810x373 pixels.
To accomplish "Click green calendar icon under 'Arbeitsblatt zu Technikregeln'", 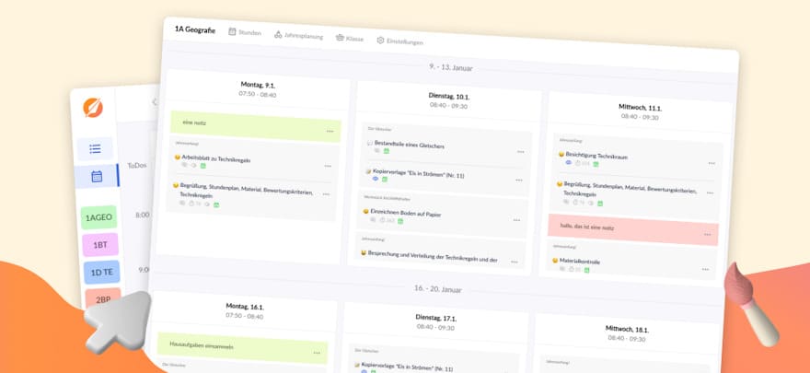I will [x=203, y=167].
